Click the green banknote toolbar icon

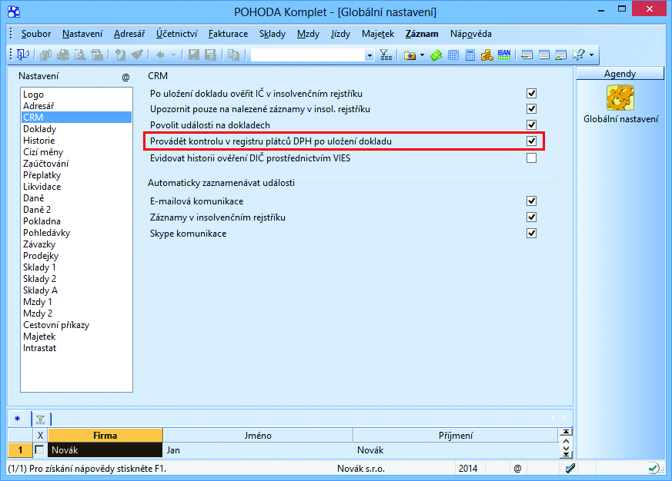click(436, 55)
